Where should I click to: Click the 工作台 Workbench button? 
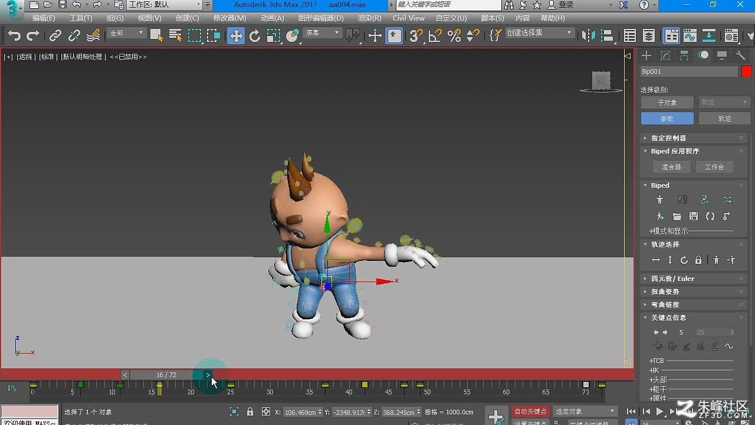click(714, 167)
